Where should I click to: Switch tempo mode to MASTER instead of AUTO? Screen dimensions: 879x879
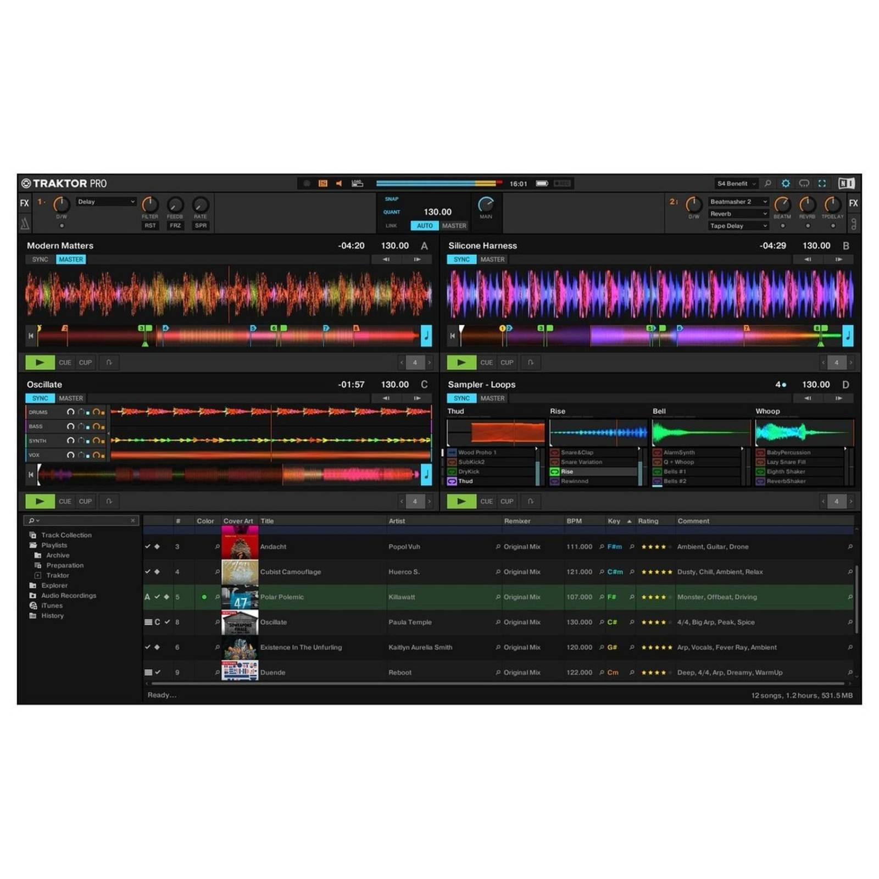(454, 225)
